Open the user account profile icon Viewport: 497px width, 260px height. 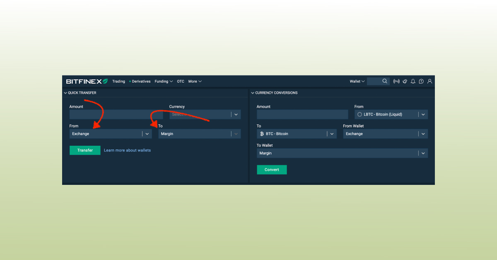[x=429, y=81]
